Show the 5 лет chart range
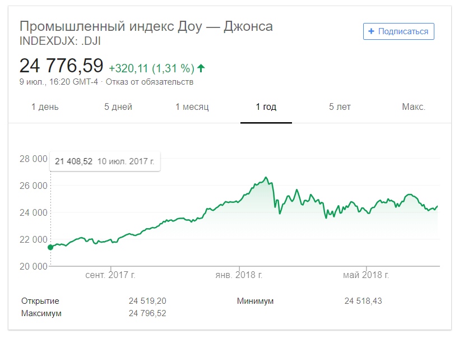The image size is (459, 338). 340,107
